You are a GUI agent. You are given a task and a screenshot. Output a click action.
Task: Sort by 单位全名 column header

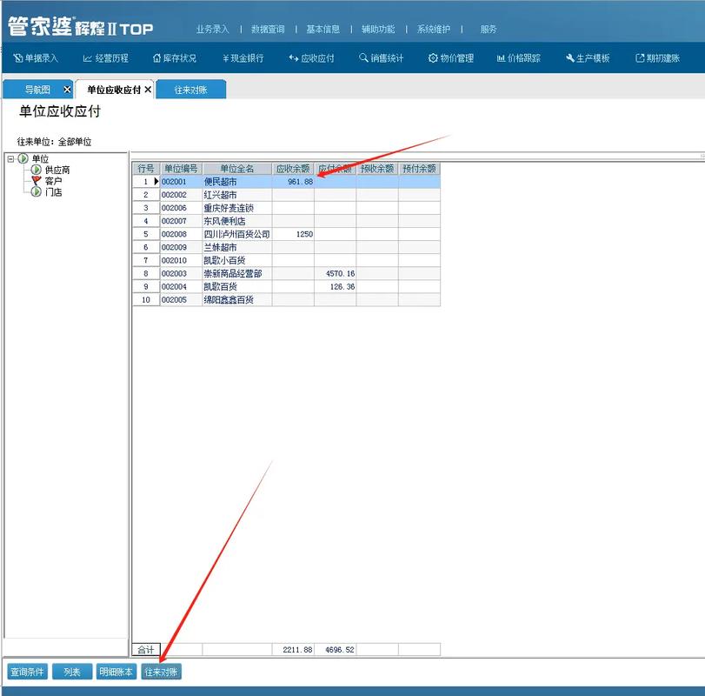tap(237, 169)
